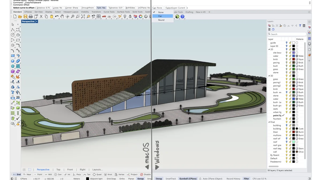This screenshot has width=321, height=180.
Task: Click the Distance: 0.75 command option
Action: tap(43, 8)
